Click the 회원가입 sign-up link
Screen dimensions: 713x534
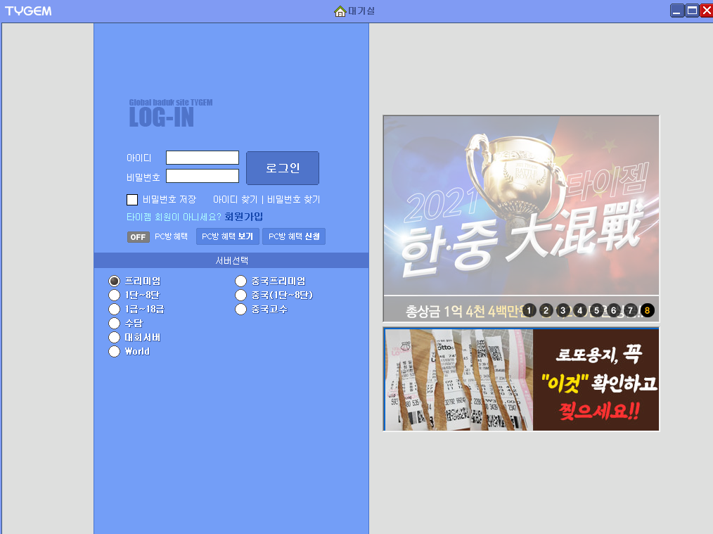(244, 217)
